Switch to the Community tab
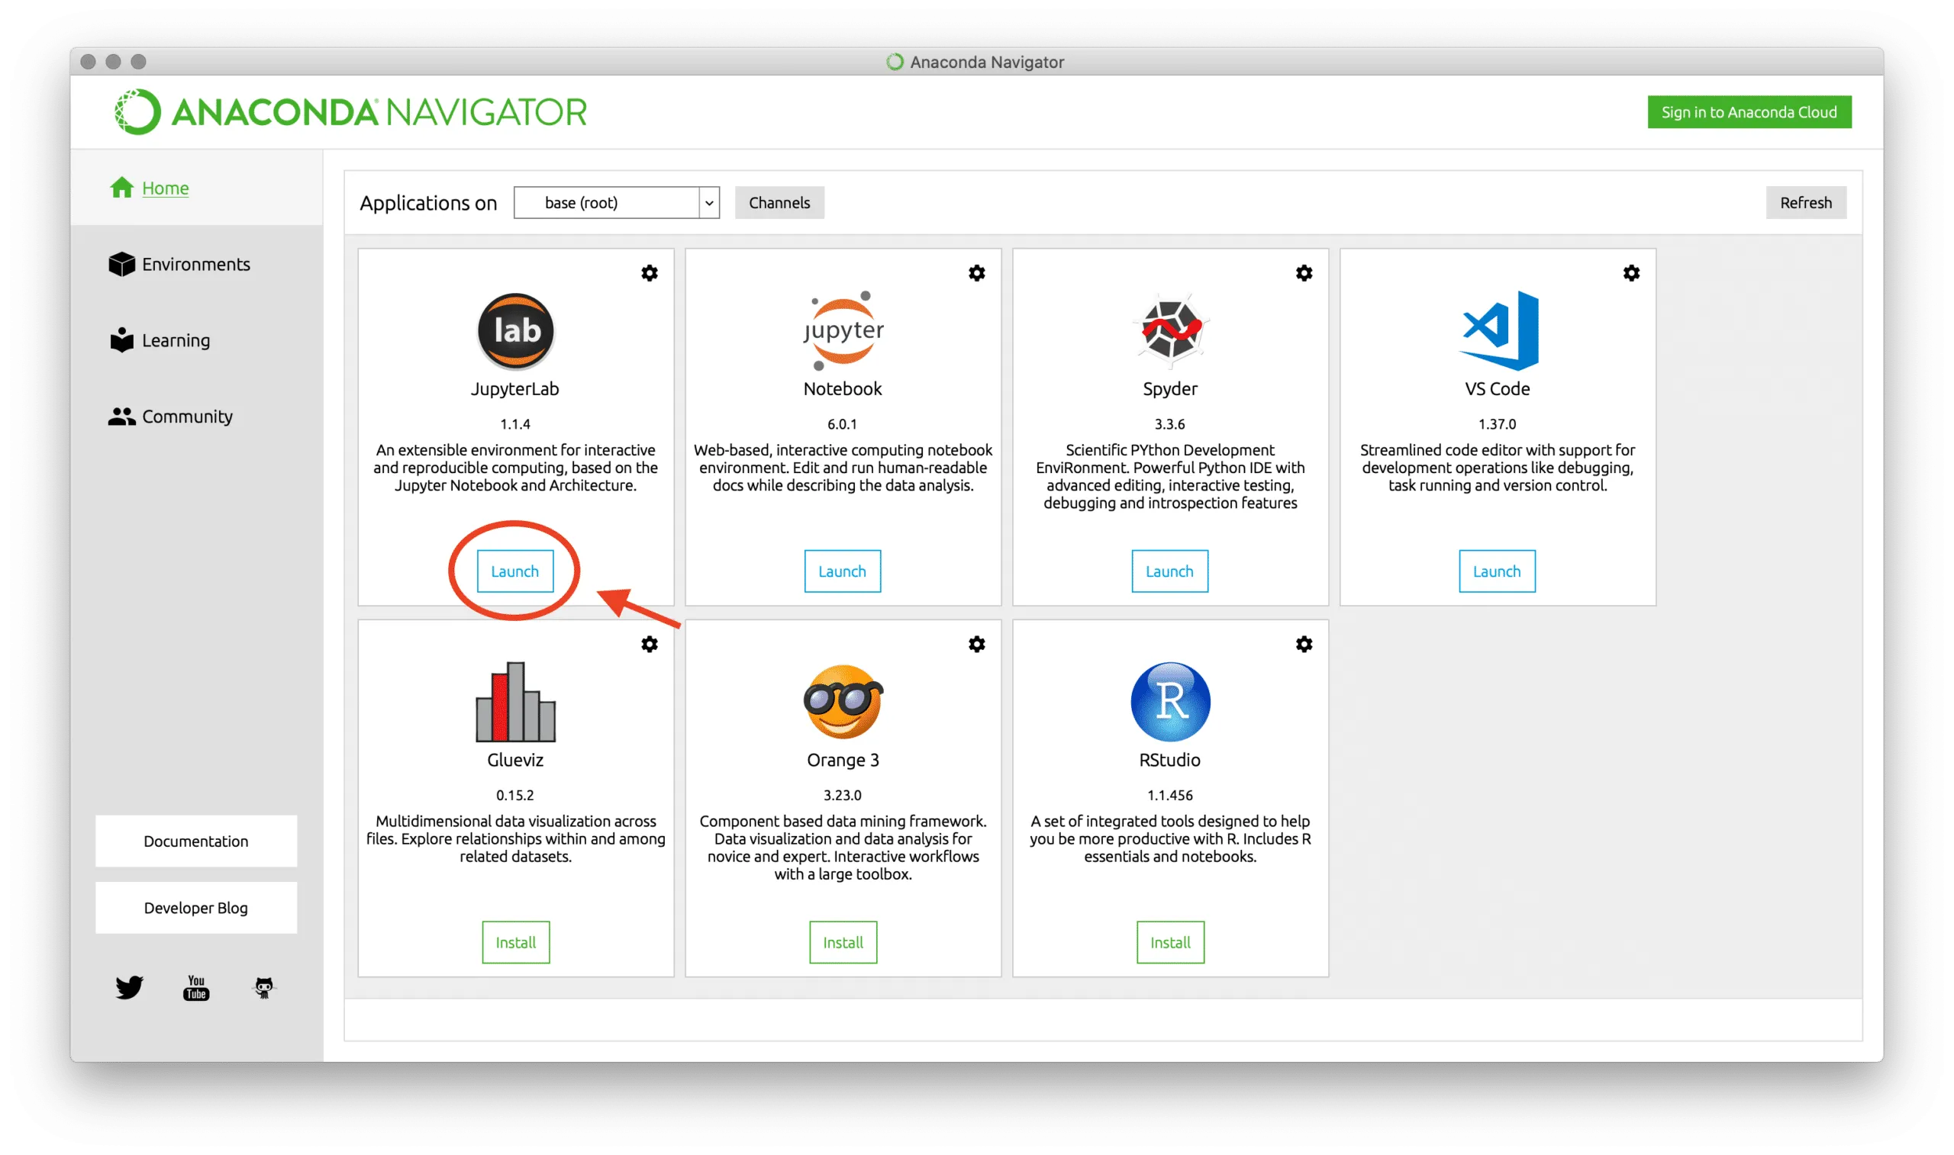 196,417
